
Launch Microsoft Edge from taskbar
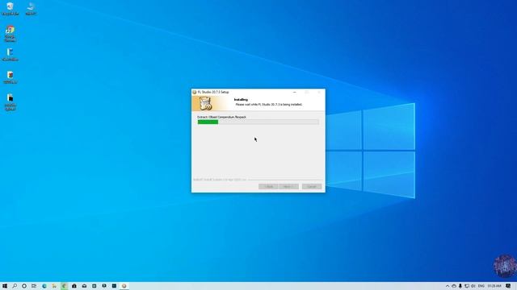click(44, 286)
